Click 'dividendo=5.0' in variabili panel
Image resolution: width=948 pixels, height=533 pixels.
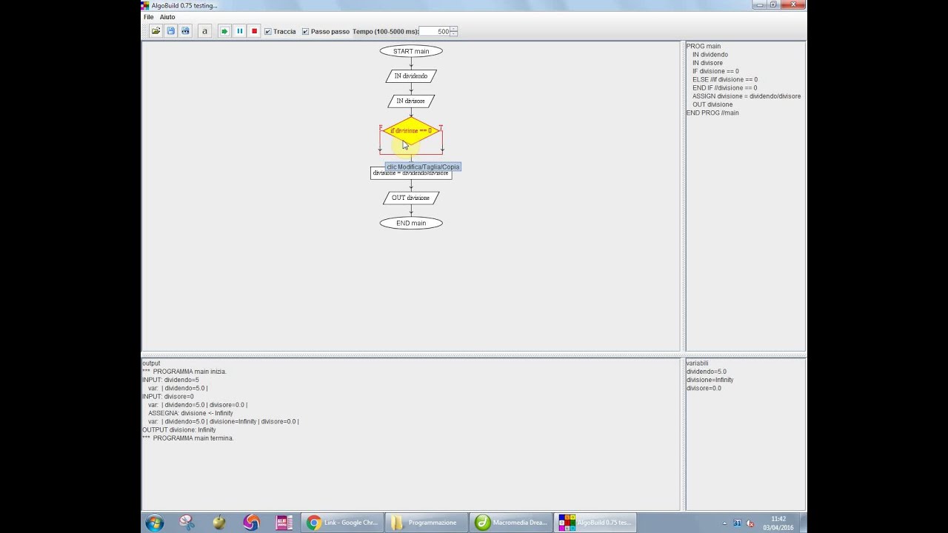706,372
